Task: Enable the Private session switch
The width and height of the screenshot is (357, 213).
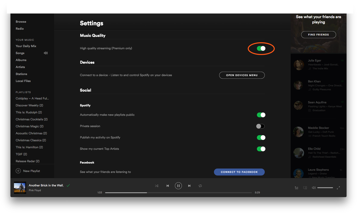Action: pos(260,126)
